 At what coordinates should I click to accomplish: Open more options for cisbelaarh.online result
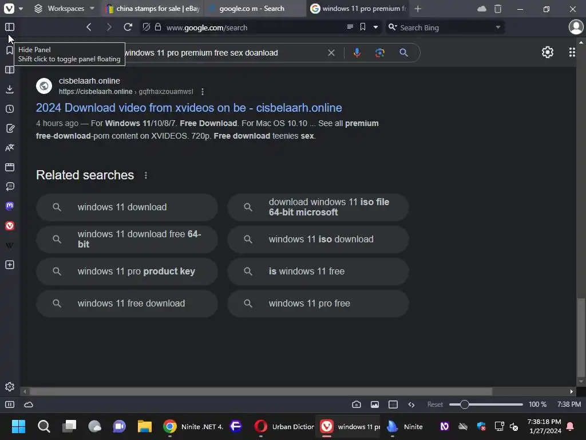(x=203, y=92)
